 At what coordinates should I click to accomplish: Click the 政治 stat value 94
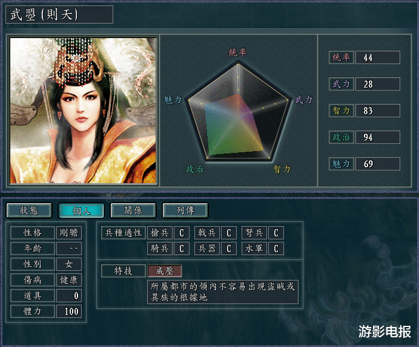[x=378, y=137]
